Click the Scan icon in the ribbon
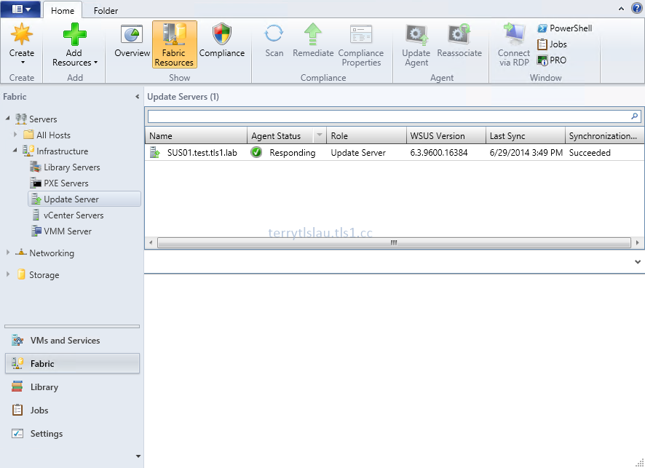Viewport: 645px width, 468px height. pyautogui.click(x=274, y=44)
